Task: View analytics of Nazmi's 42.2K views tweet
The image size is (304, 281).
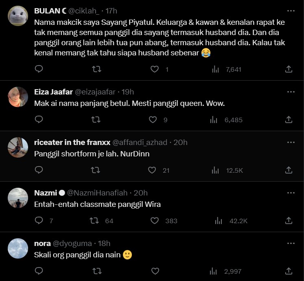Action: 219,221
